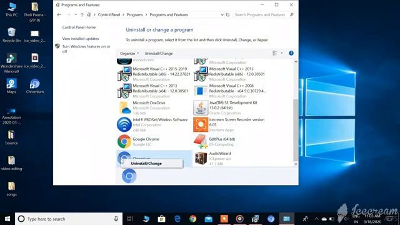This screenshot has height=225, width=400.
Task: Select the Google Chrome program icon
Action: (124, 142)
